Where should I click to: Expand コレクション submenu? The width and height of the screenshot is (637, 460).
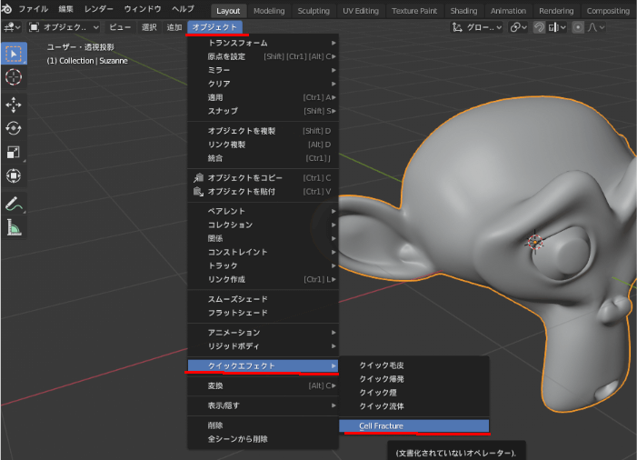coord(263,225)
